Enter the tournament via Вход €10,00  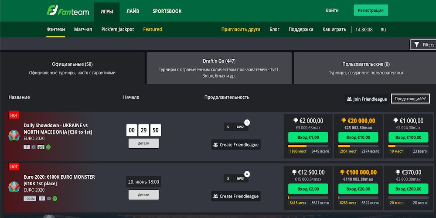(358, 137)
